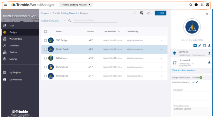Click the archive design icon under Finish Grade.V09
Image resolution: width=214 pixels, height=117 pixels.
coord(195,45)
